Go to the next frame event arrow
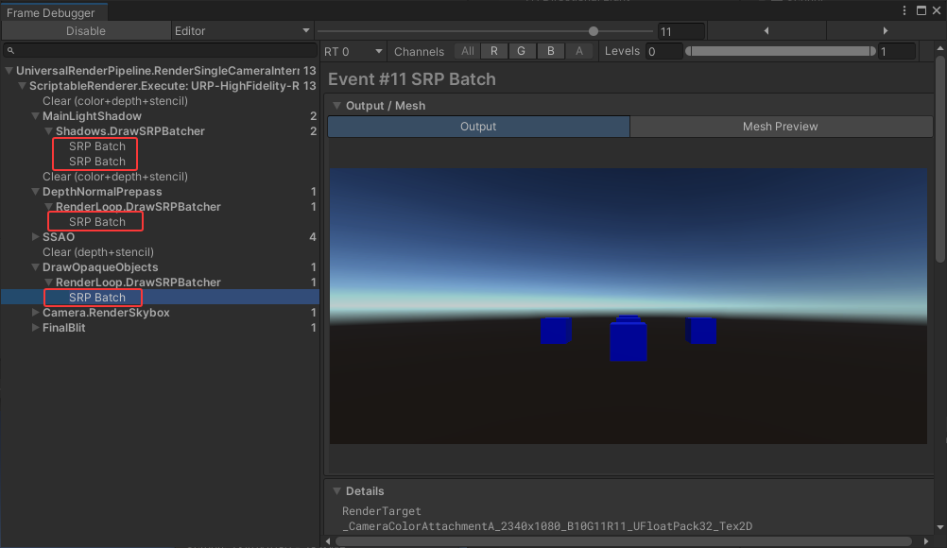The width and height of the screenshot is (947, 548). pos(885,31)
